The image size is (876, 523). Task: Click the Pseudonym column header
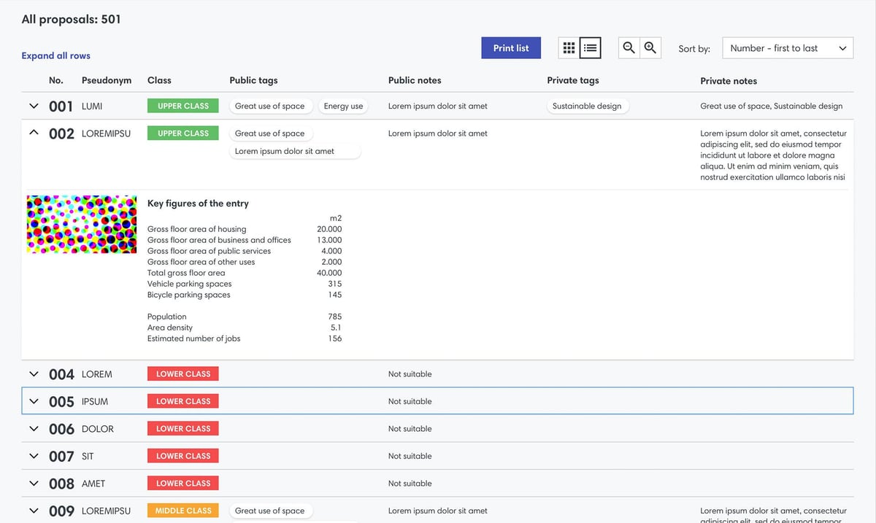107,80
